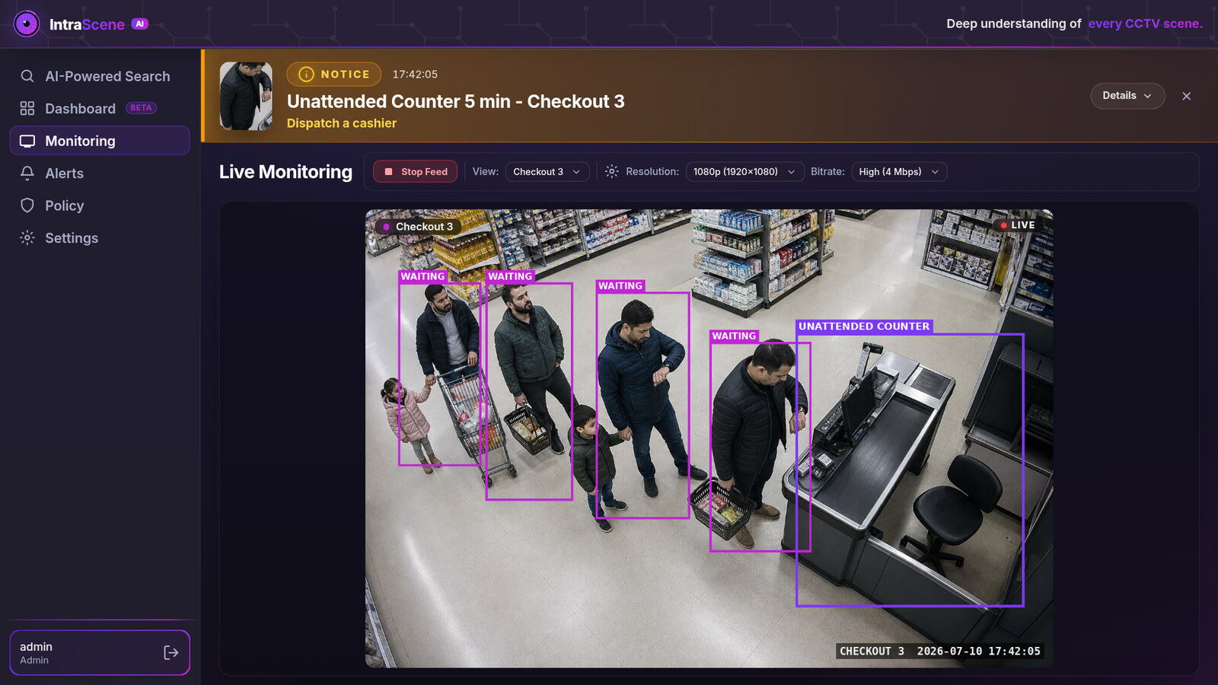Open AI-Powered Search page
The height and width of the screenshot is (685, 1218).
coord(100,76)
